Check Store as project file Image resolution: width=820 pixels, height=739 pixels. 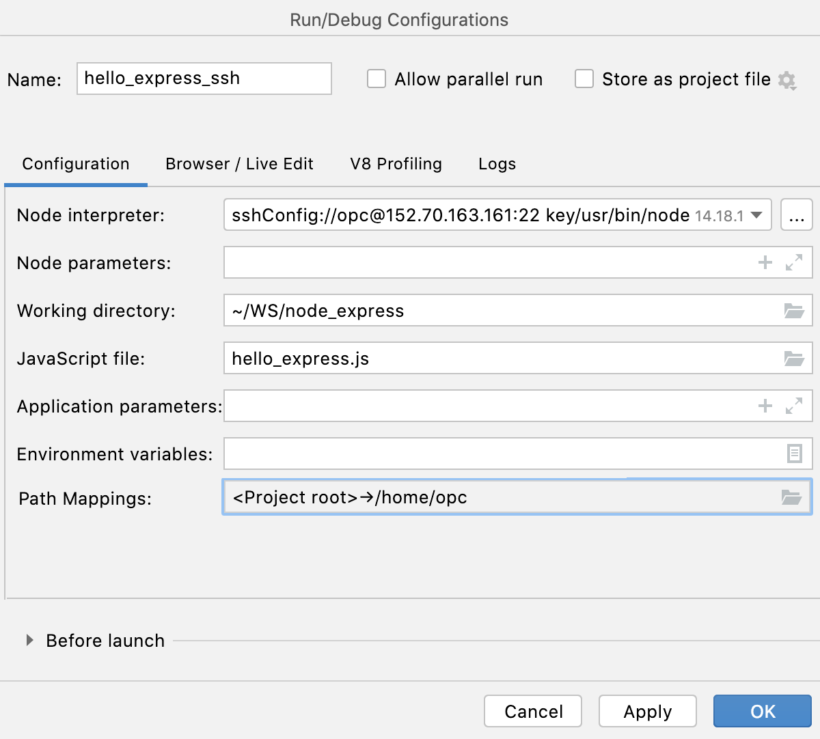584,79
